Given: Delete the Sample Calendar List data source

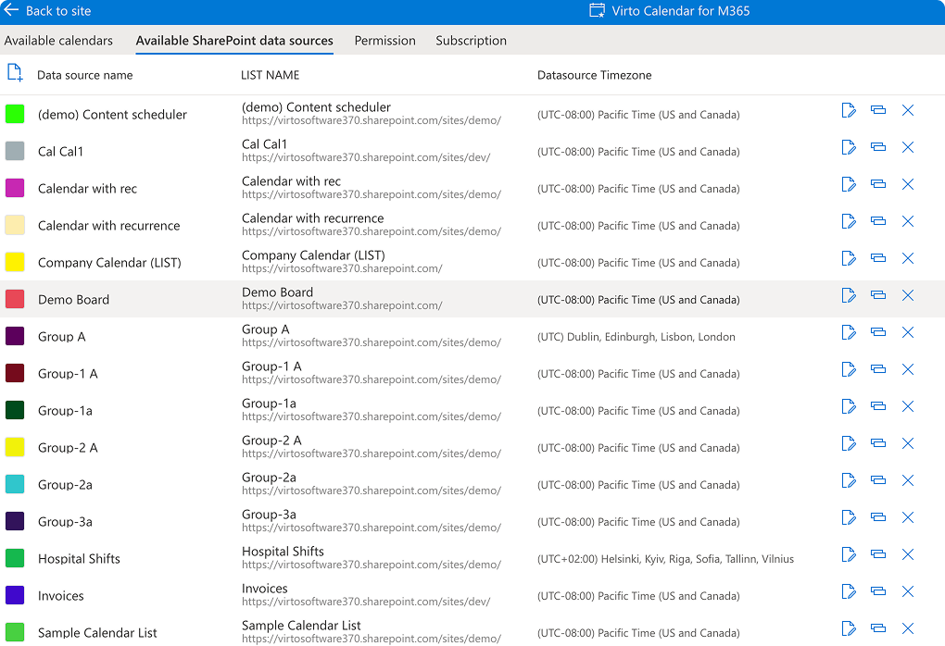Looking at the screenshot, I should pos(908,628).
